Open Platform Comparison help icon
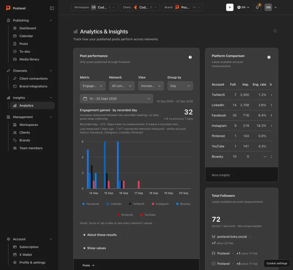This screenshot has width=293, height=270. pos(269,57)
